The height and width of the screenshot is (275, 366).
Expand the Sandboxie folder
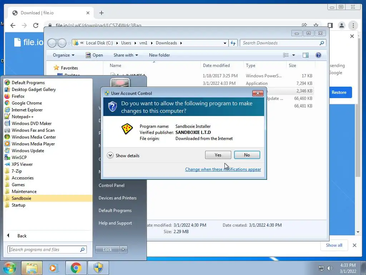(48, 198)
